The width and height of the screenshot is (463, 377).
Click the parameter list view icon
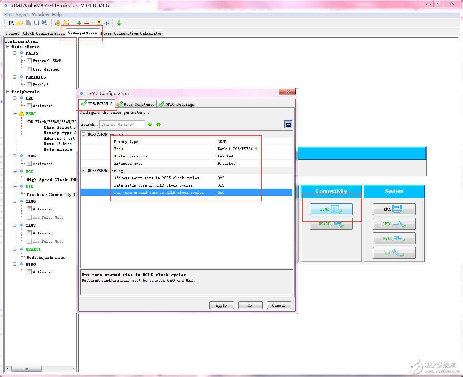pos(288,124)
